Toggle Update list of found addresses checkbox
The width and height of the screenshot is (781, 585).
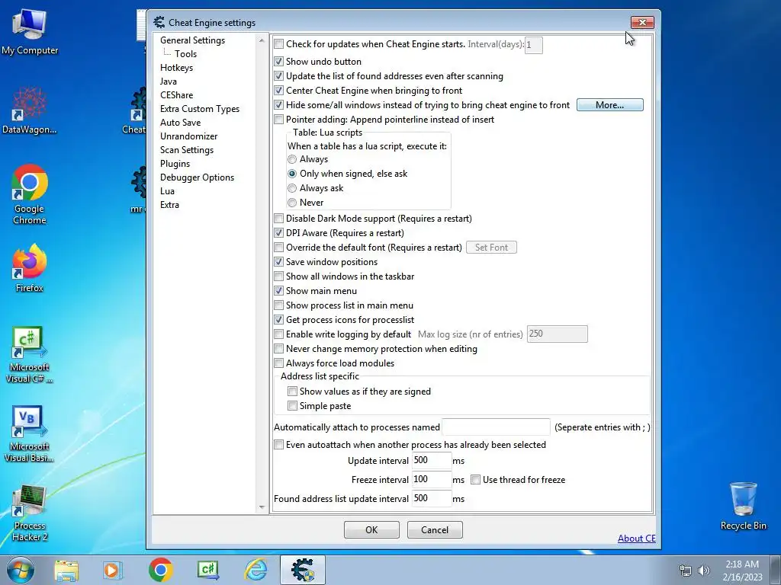point(279,76)
